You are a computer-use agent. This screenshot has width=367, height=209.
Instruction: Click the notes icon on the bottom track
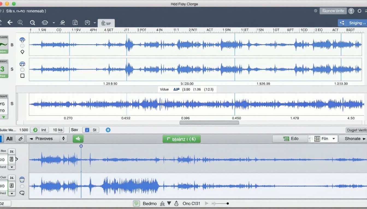pyautogui.click(x=11, y=186)
